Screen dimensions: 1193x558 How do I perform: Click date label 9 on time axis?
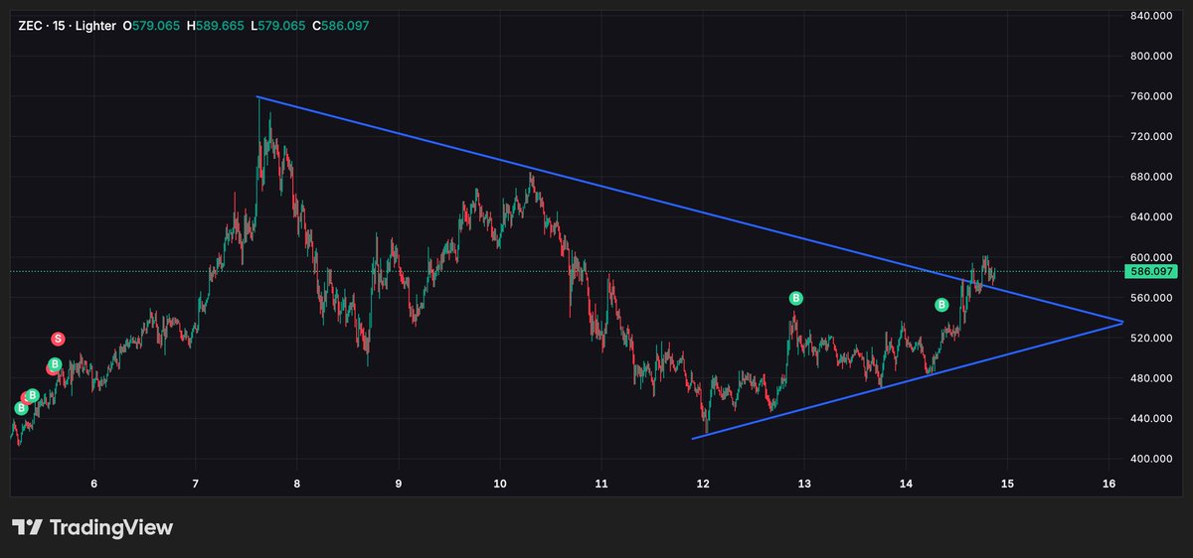tap(399, 484)
